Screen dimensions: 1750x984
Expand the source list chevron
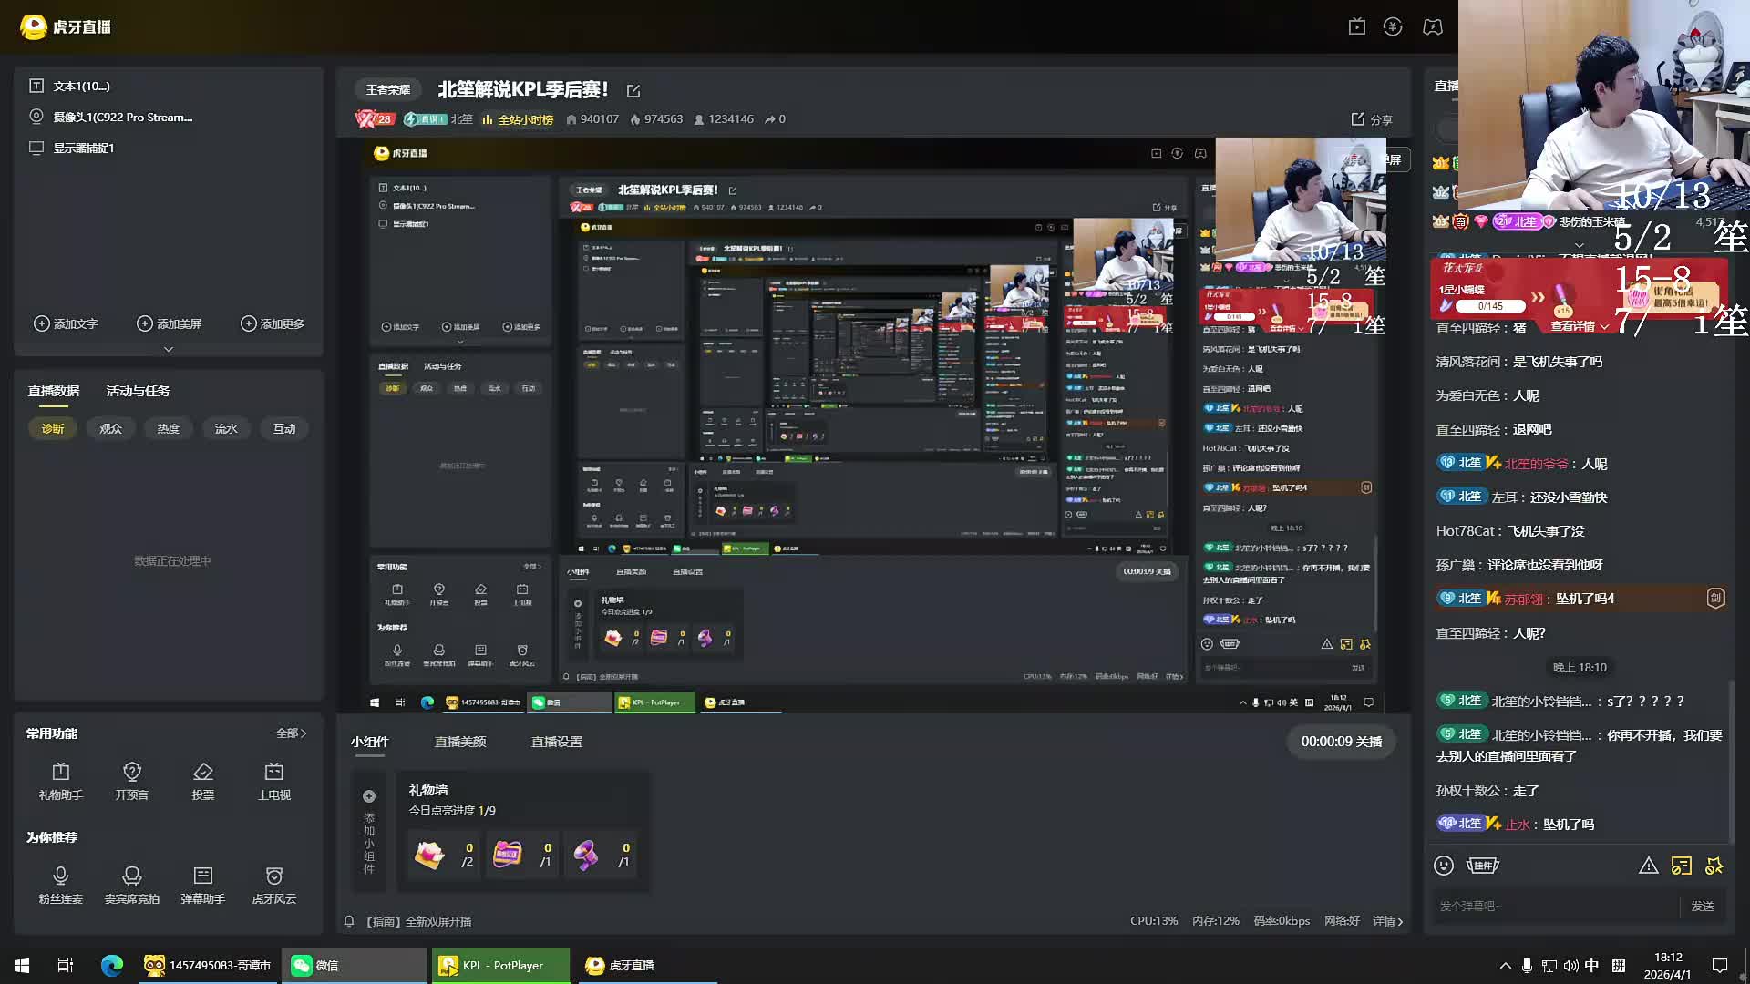[168, 349]
